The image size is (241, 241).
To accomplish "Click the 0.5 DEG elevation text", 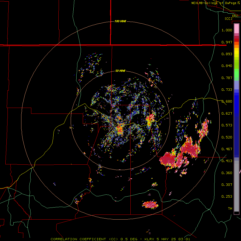I will pos(129,239).
